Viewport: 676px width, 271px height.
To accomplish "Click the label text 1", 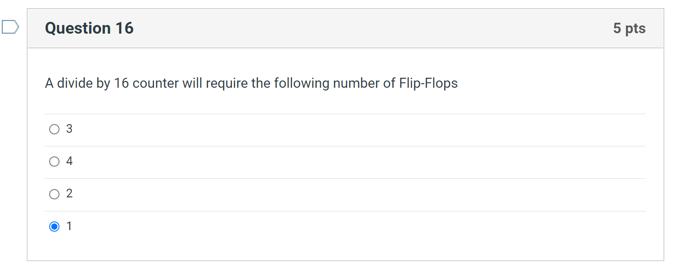I will tap(69, 226).
